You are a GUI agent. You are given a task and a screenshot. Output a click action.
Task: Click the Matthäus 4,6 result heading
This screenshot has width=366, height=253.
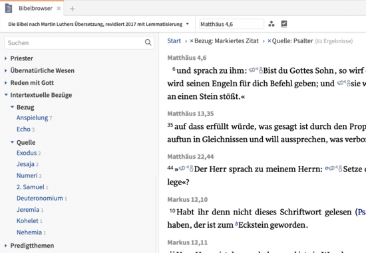tap(187, 58)
